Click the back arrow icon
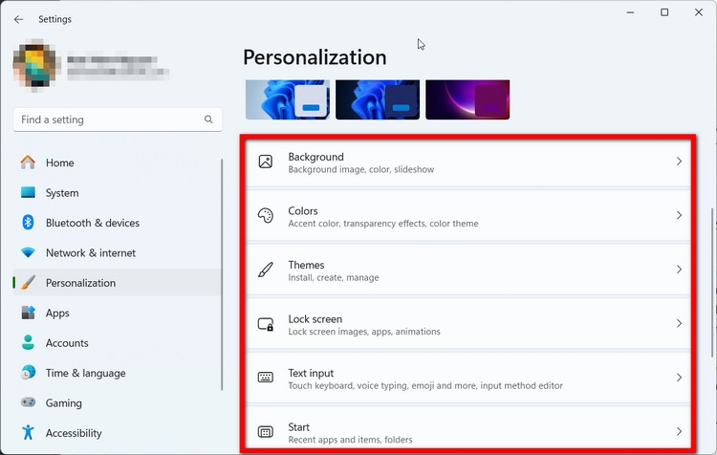 (18, 19)
